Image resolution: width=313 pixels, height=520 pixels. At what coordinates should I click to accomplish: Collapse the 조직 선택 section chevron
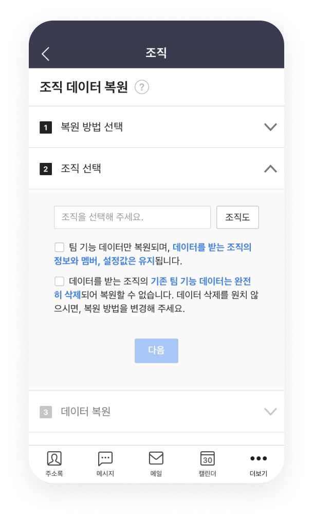(270, 169)
